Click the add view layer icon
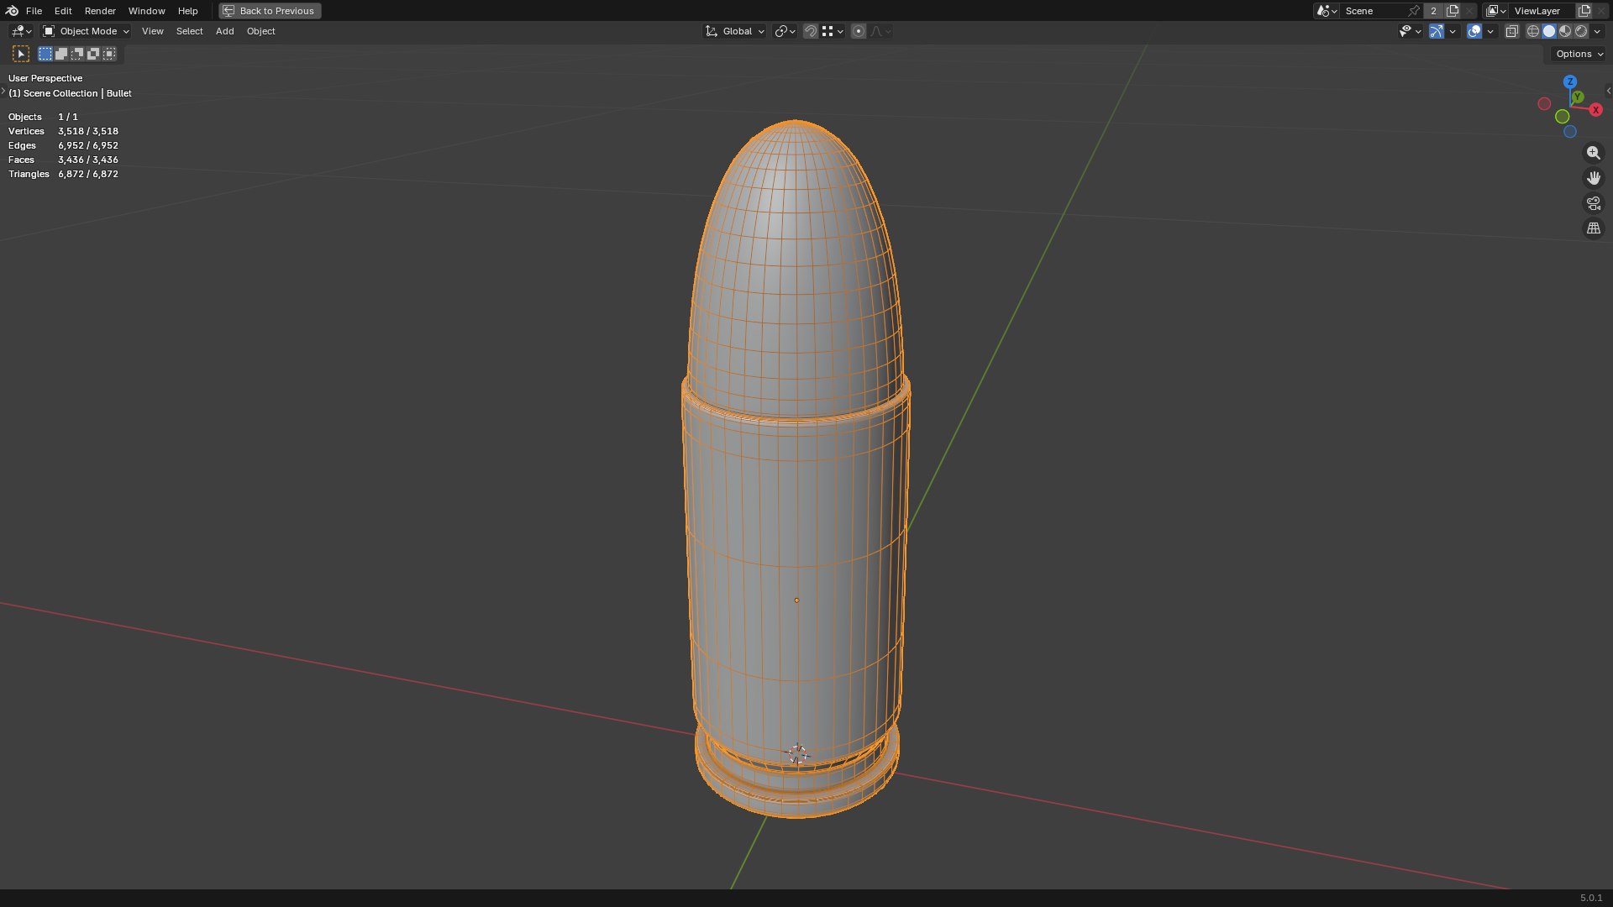Image resolution: width=1613 pixels, height=907 pixels. 1584,11
